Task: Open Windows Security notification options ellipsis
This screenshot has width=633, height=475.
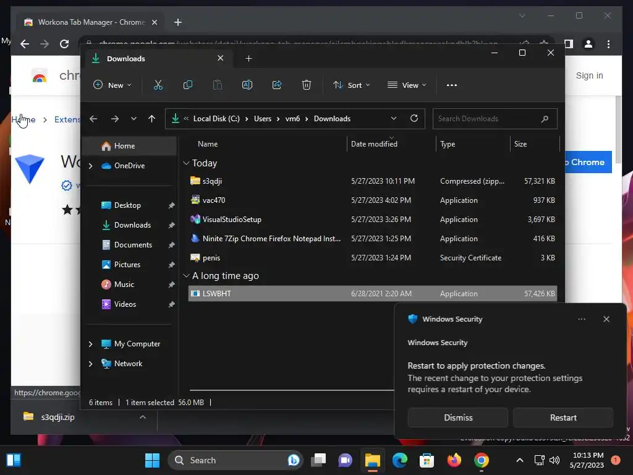Action: 582,319
